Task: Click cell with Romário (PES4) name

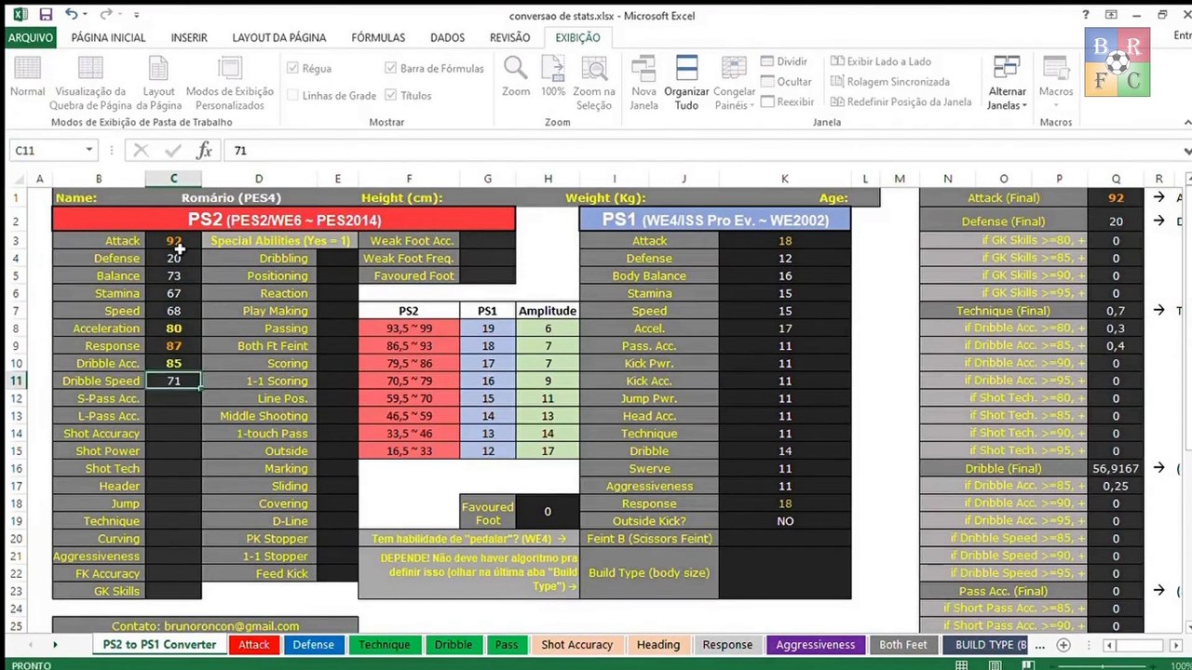Action: click(231, 197)
